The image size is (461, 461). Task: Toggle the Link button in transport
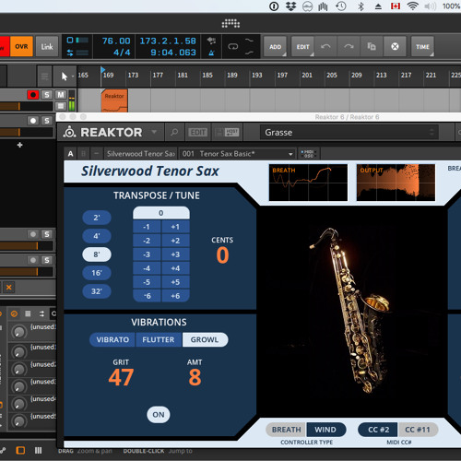click(x=47, y=46)
